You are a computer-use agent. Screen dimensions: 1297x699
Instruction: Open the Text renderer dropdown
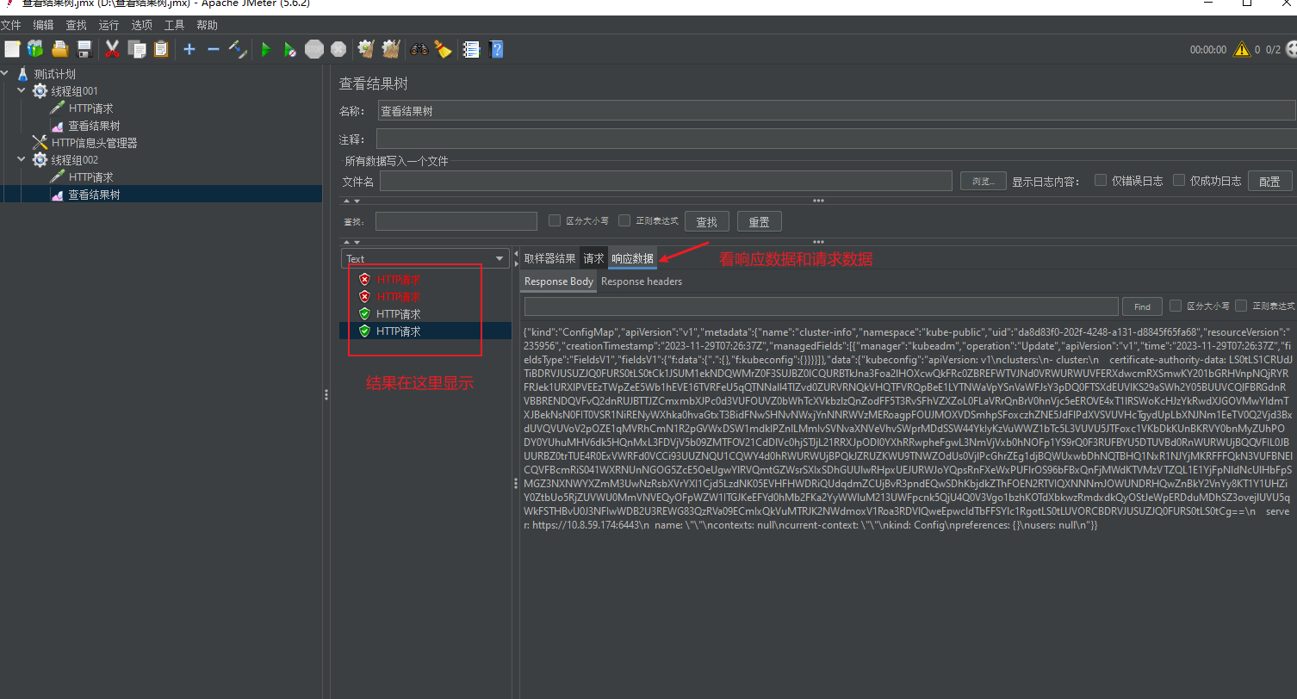[x=426, y=258]
